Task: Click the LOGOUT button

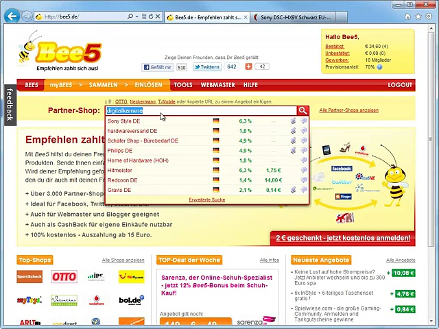Action: 400,85
